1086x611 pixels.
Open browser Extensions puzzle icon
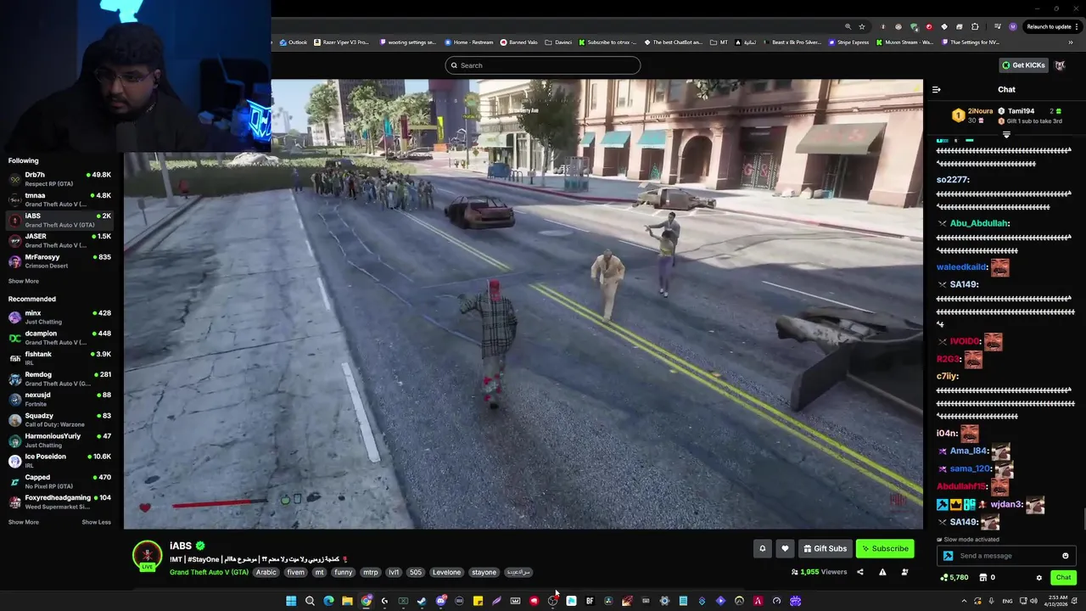point(975,26)
